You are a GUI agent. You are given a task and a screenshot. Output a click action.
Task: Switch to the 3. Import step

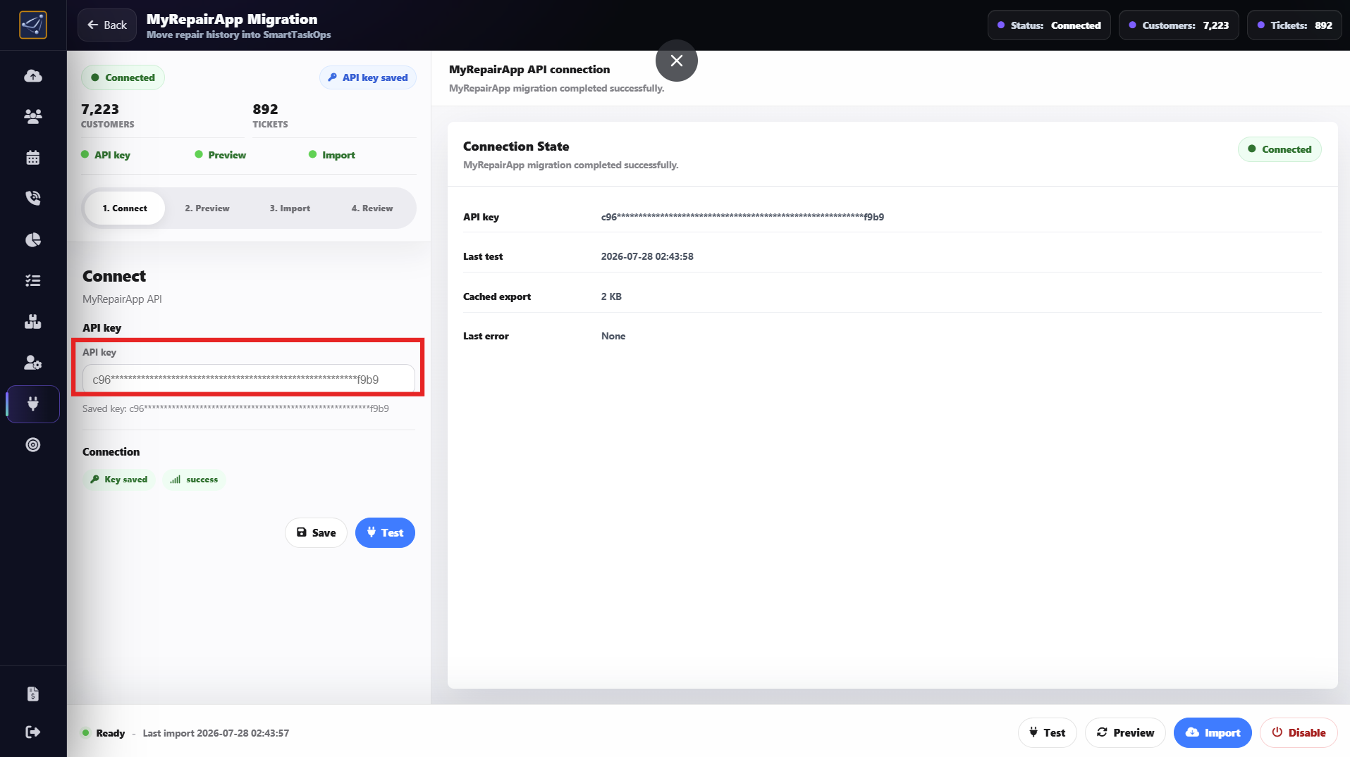click(x=290, y=208)
